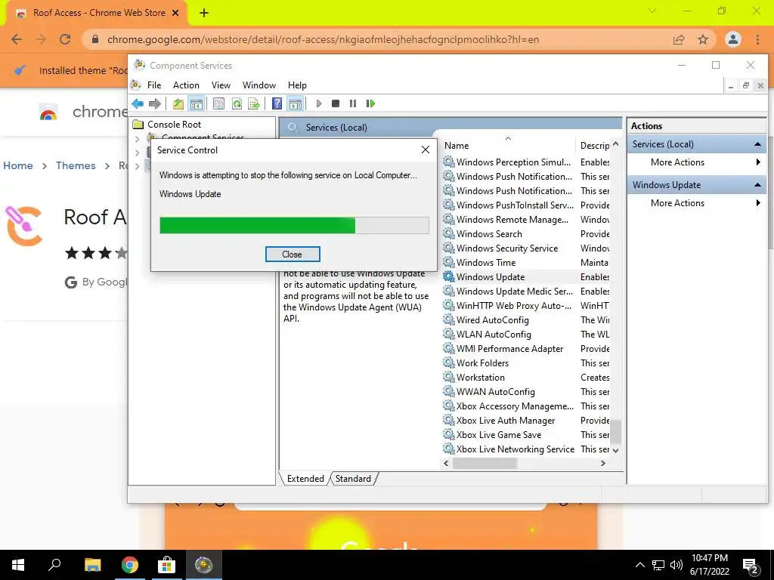Open the Action menu
The width and height of the screenshot is (774, 580).
click(186, 85)
